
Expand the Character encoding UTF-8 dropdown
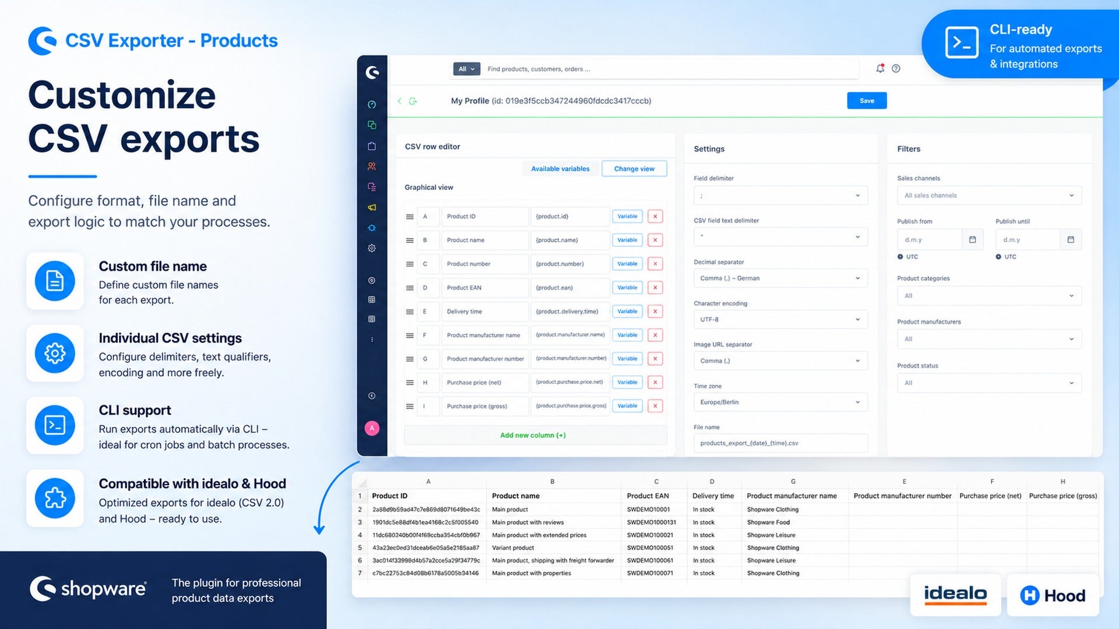click(x=780, y=320)
